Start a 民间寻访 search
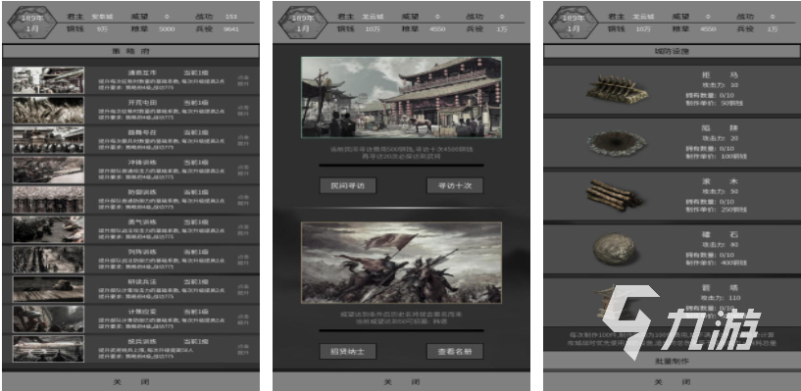801x391 pixels. click(x=348, y=186)
